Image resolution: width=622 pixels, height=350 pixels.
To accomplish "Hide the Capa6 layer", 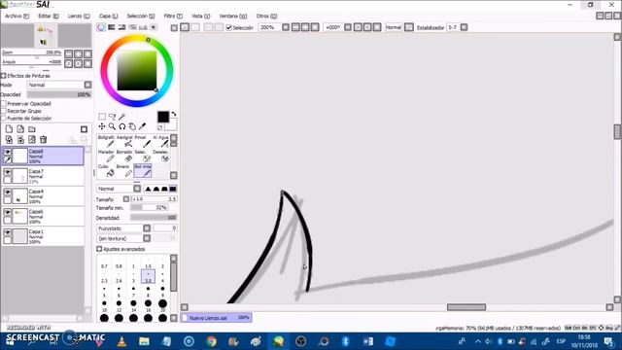I will coord(7,212).
